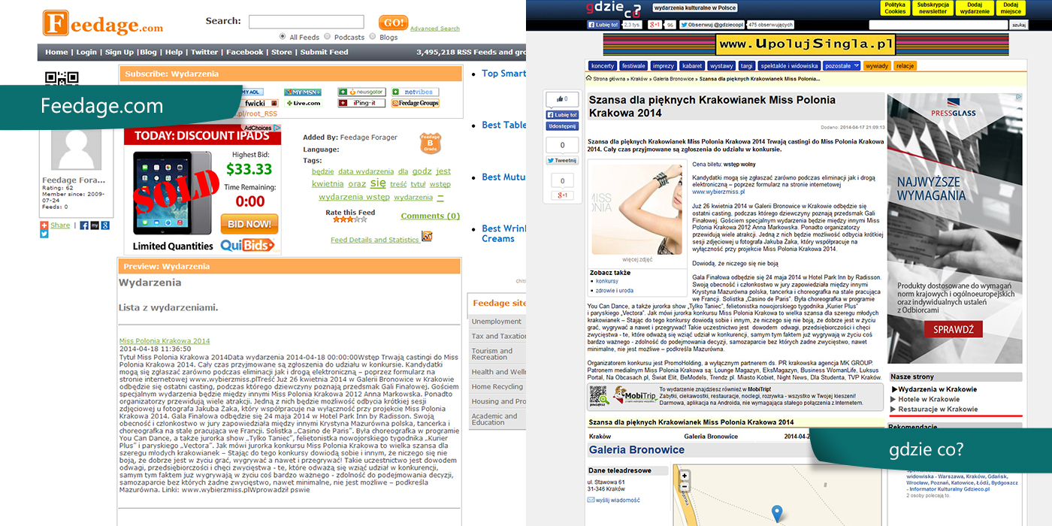Click the thumbs-up counter on gdzieco
The height and width of the screenshot is (526, 1052).
tap(561, 99)
